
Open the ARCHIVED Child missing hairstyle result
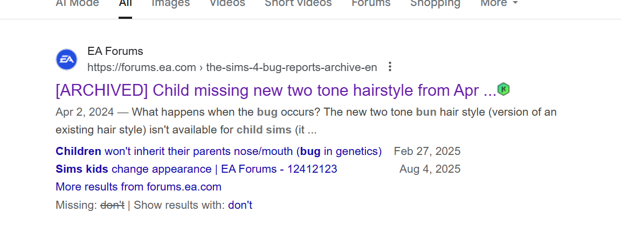[x=275, y=90]
